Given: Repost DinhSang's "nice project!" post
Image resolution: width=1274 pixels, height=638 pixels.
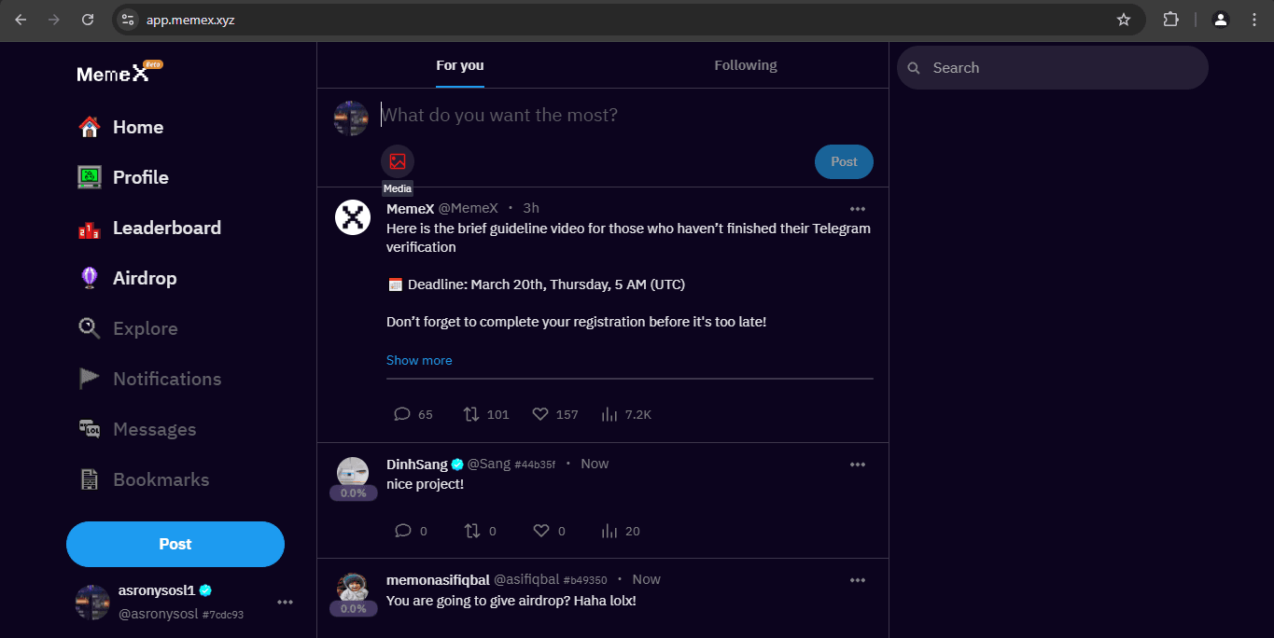Looking at the screenshot, I should point(472,531).
